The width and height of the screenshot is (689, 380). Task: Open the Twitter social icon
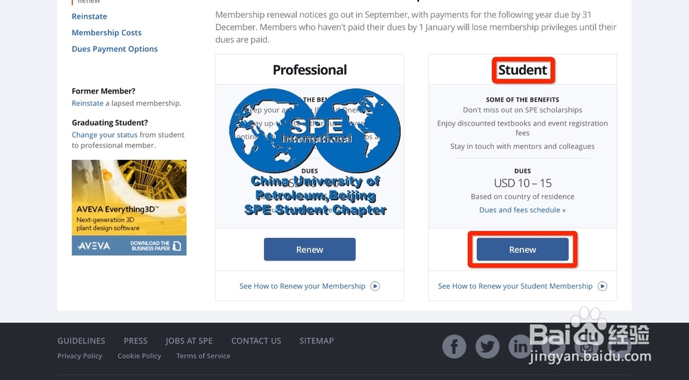(487, 346)
